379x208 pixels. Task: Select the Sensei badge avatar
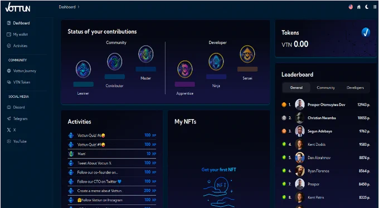click(247, 54)
